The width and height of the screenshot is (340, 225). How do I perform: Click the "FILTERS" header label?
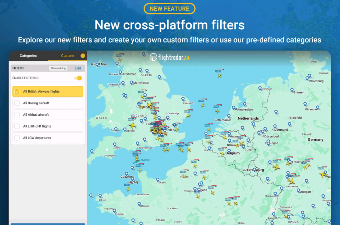pos(18,68)
